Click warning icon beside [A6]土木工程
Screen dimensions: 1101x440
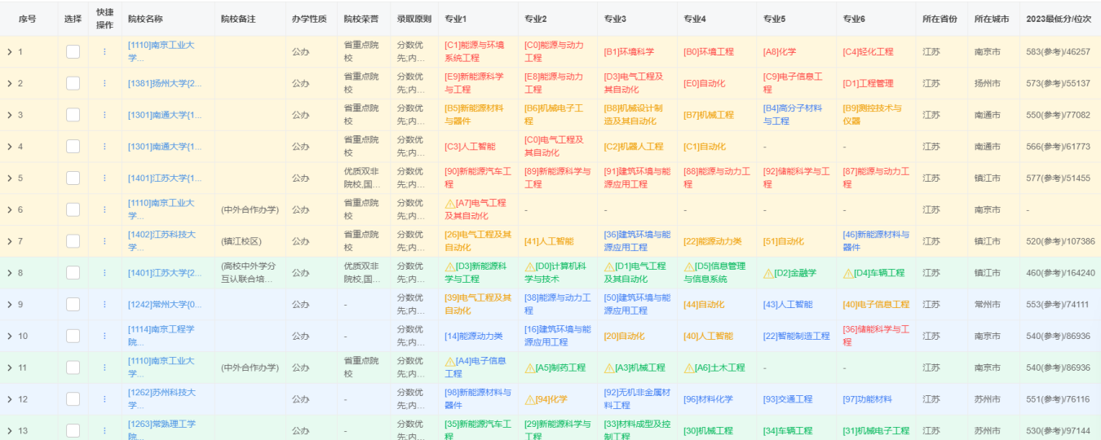[688, 367]
